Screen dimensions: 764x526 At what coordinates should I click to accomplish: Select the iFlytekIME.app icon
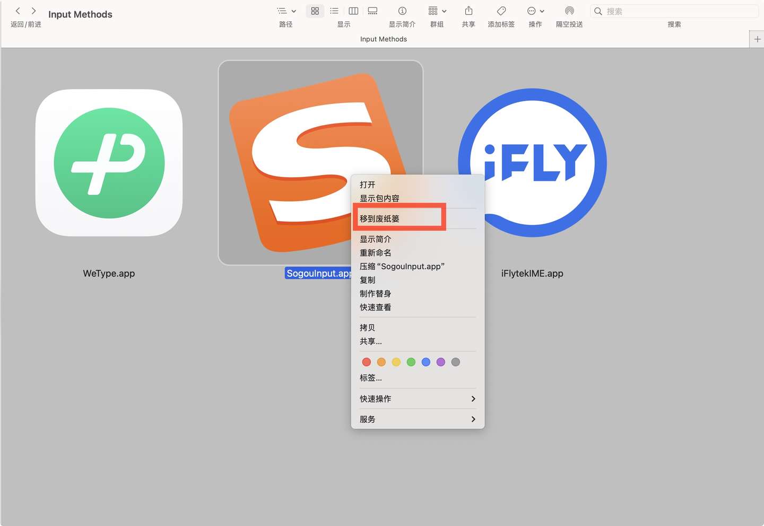532,163
